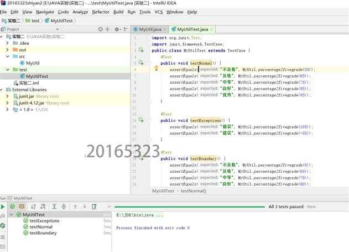The height and width of the screenshot is (252, 349).
Task: Expand junit.jar library
Action: point(7,96)
